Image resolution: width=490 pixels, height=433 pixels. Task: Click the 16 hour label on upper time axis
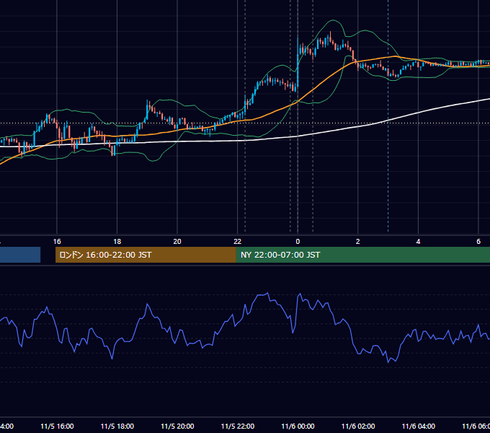coord(57,242)
